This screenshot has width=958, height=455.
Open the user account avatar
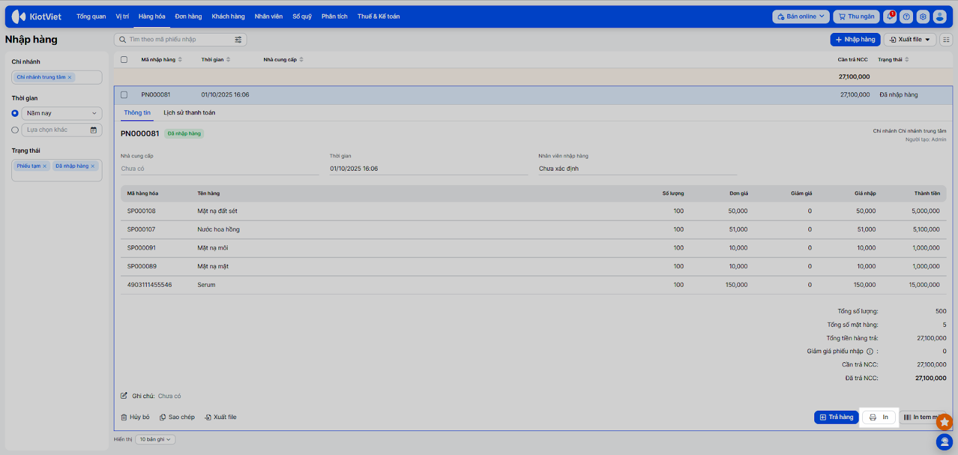940,17
